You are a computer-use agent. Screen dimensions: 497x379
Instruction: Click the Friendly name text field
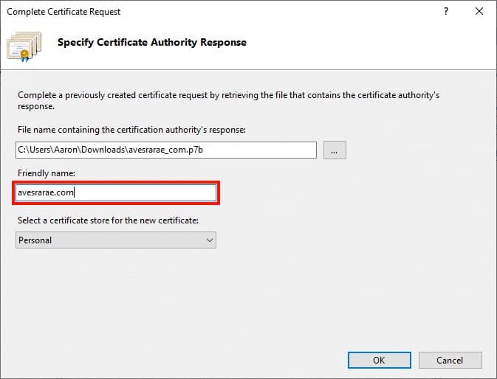tap(116, 193)
